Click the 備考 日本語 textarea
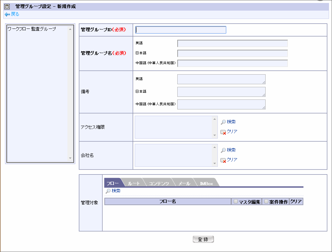332x252 pixels. [221, 92]
